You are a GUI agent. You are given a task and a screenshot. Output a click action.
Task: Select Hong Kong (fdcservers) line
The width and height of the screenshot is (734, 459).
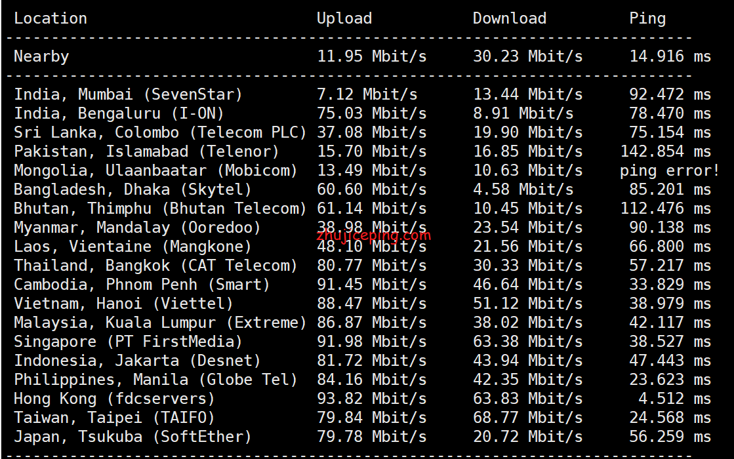click(x=115, y=399)
